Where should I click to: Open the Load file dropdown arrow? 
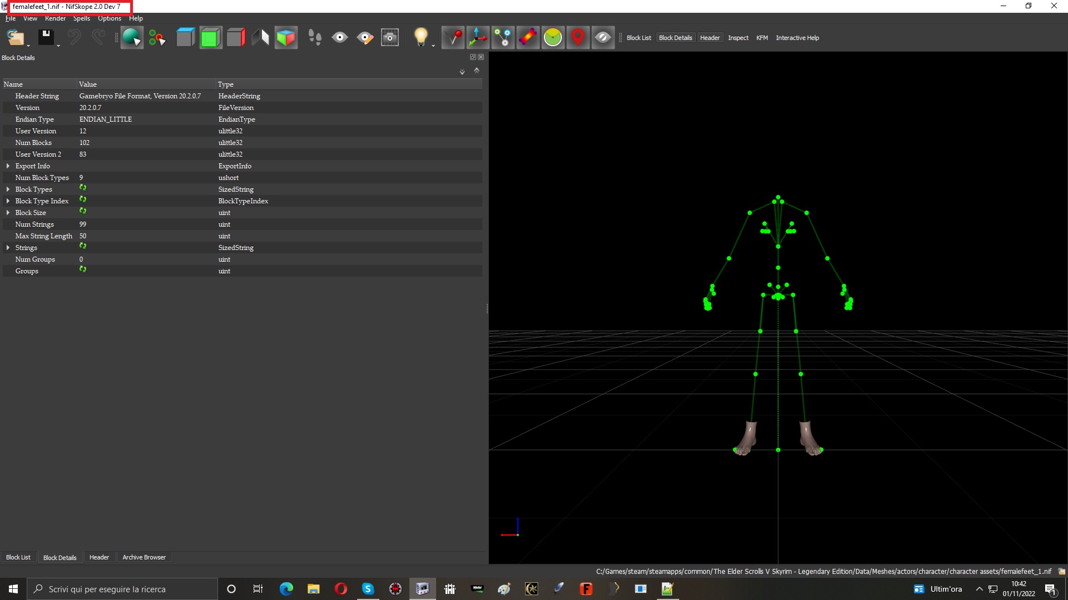tap(28, 46)
